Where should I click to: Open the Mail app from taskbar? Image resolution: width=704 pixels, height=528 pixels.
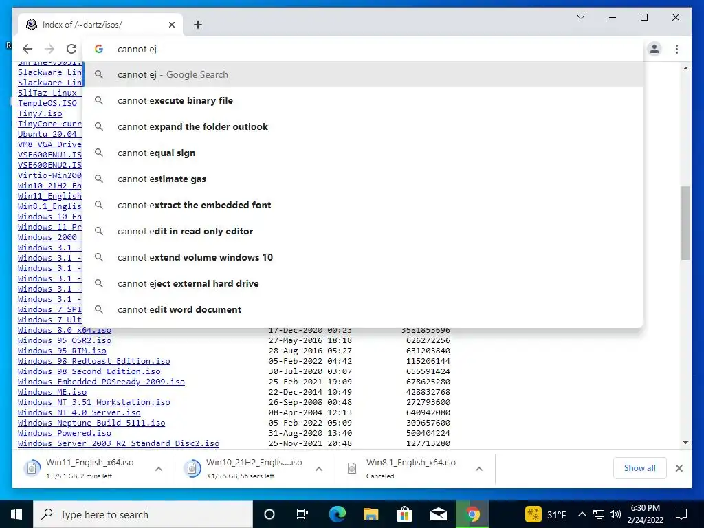(438, 514)
